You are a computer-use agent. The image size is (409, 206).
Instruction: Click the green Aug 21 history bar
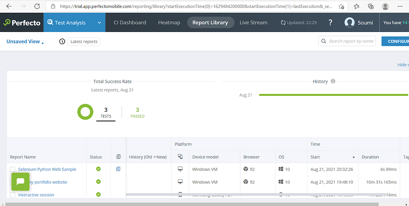coord(334,95)
